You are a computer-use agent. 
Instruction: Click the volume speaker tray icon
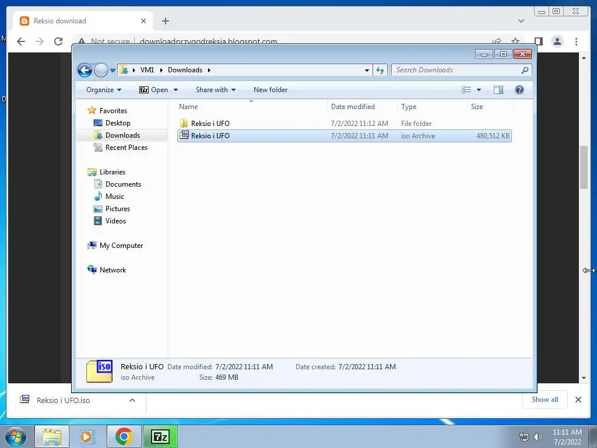pyautogui.click(x=538, y=437)
